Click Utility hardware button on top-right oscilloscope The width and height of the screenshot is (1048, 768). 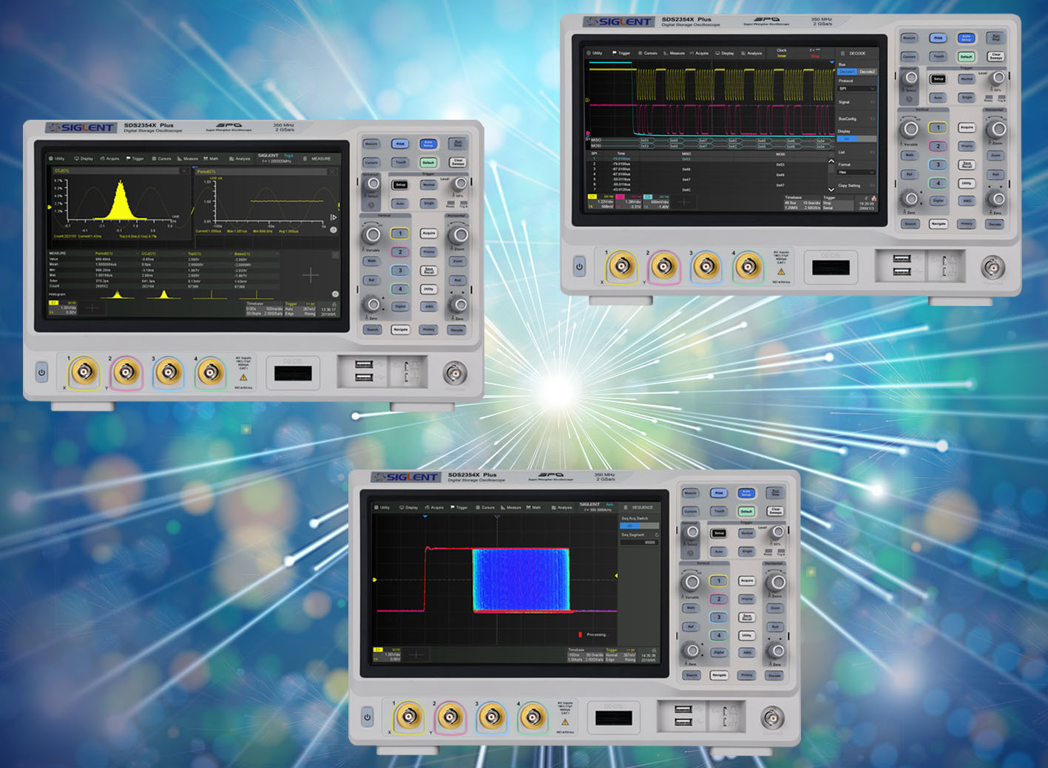click(967, 183)
